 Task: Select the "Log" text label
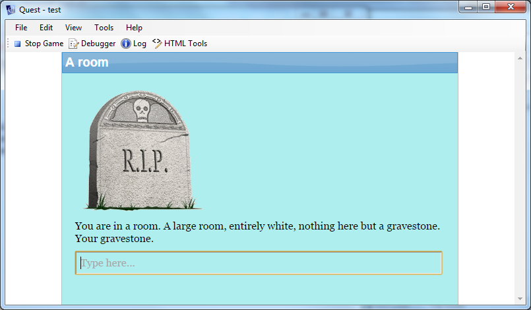140,44
